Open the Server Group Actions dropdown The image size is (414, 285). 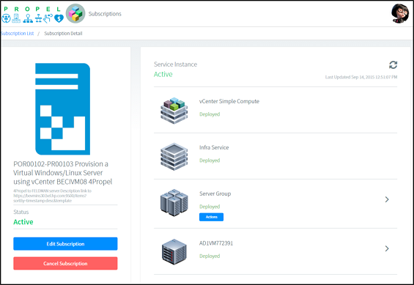[x=211, y=217]
